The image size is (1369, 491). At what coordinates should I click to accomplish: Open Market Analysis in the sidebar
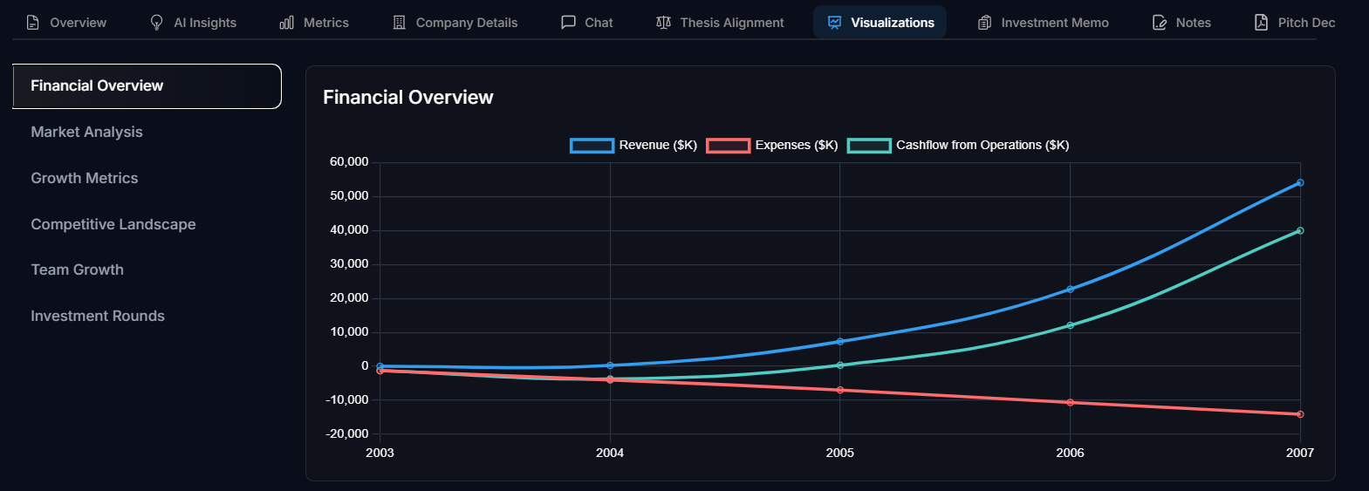[x=86, y=132]
